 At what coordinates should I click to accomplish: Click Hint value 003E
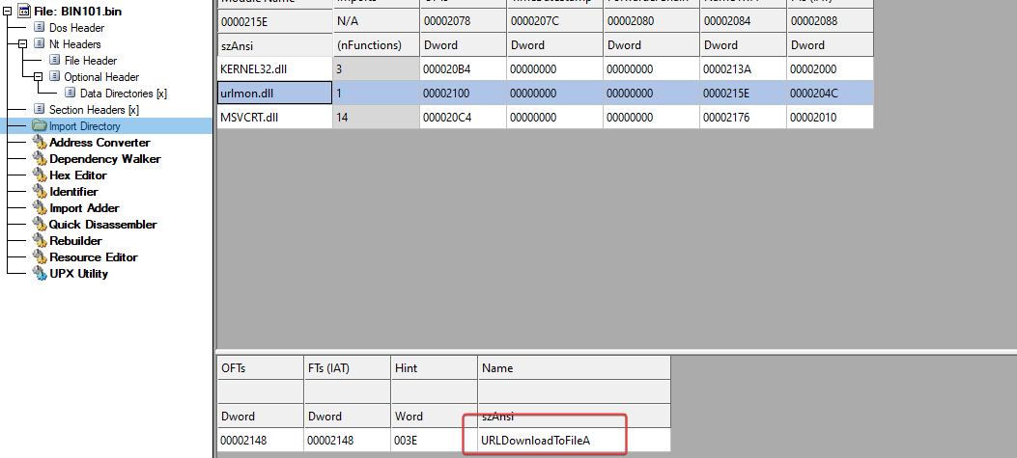point(434,441)
